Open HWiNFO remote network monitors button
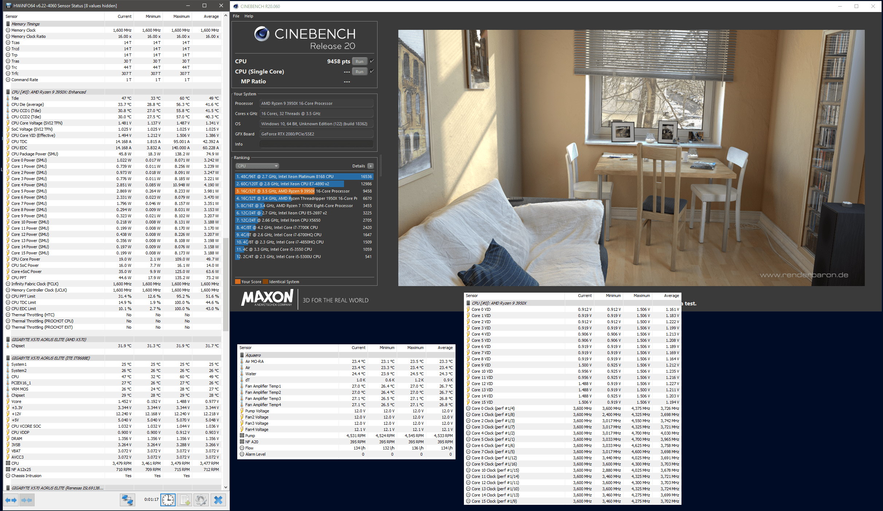The image size is (883, 511). click(128, 500)
